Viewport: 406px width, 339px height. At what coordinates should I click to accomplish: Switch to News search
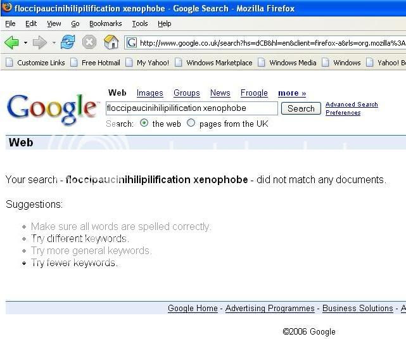point(220,93)
